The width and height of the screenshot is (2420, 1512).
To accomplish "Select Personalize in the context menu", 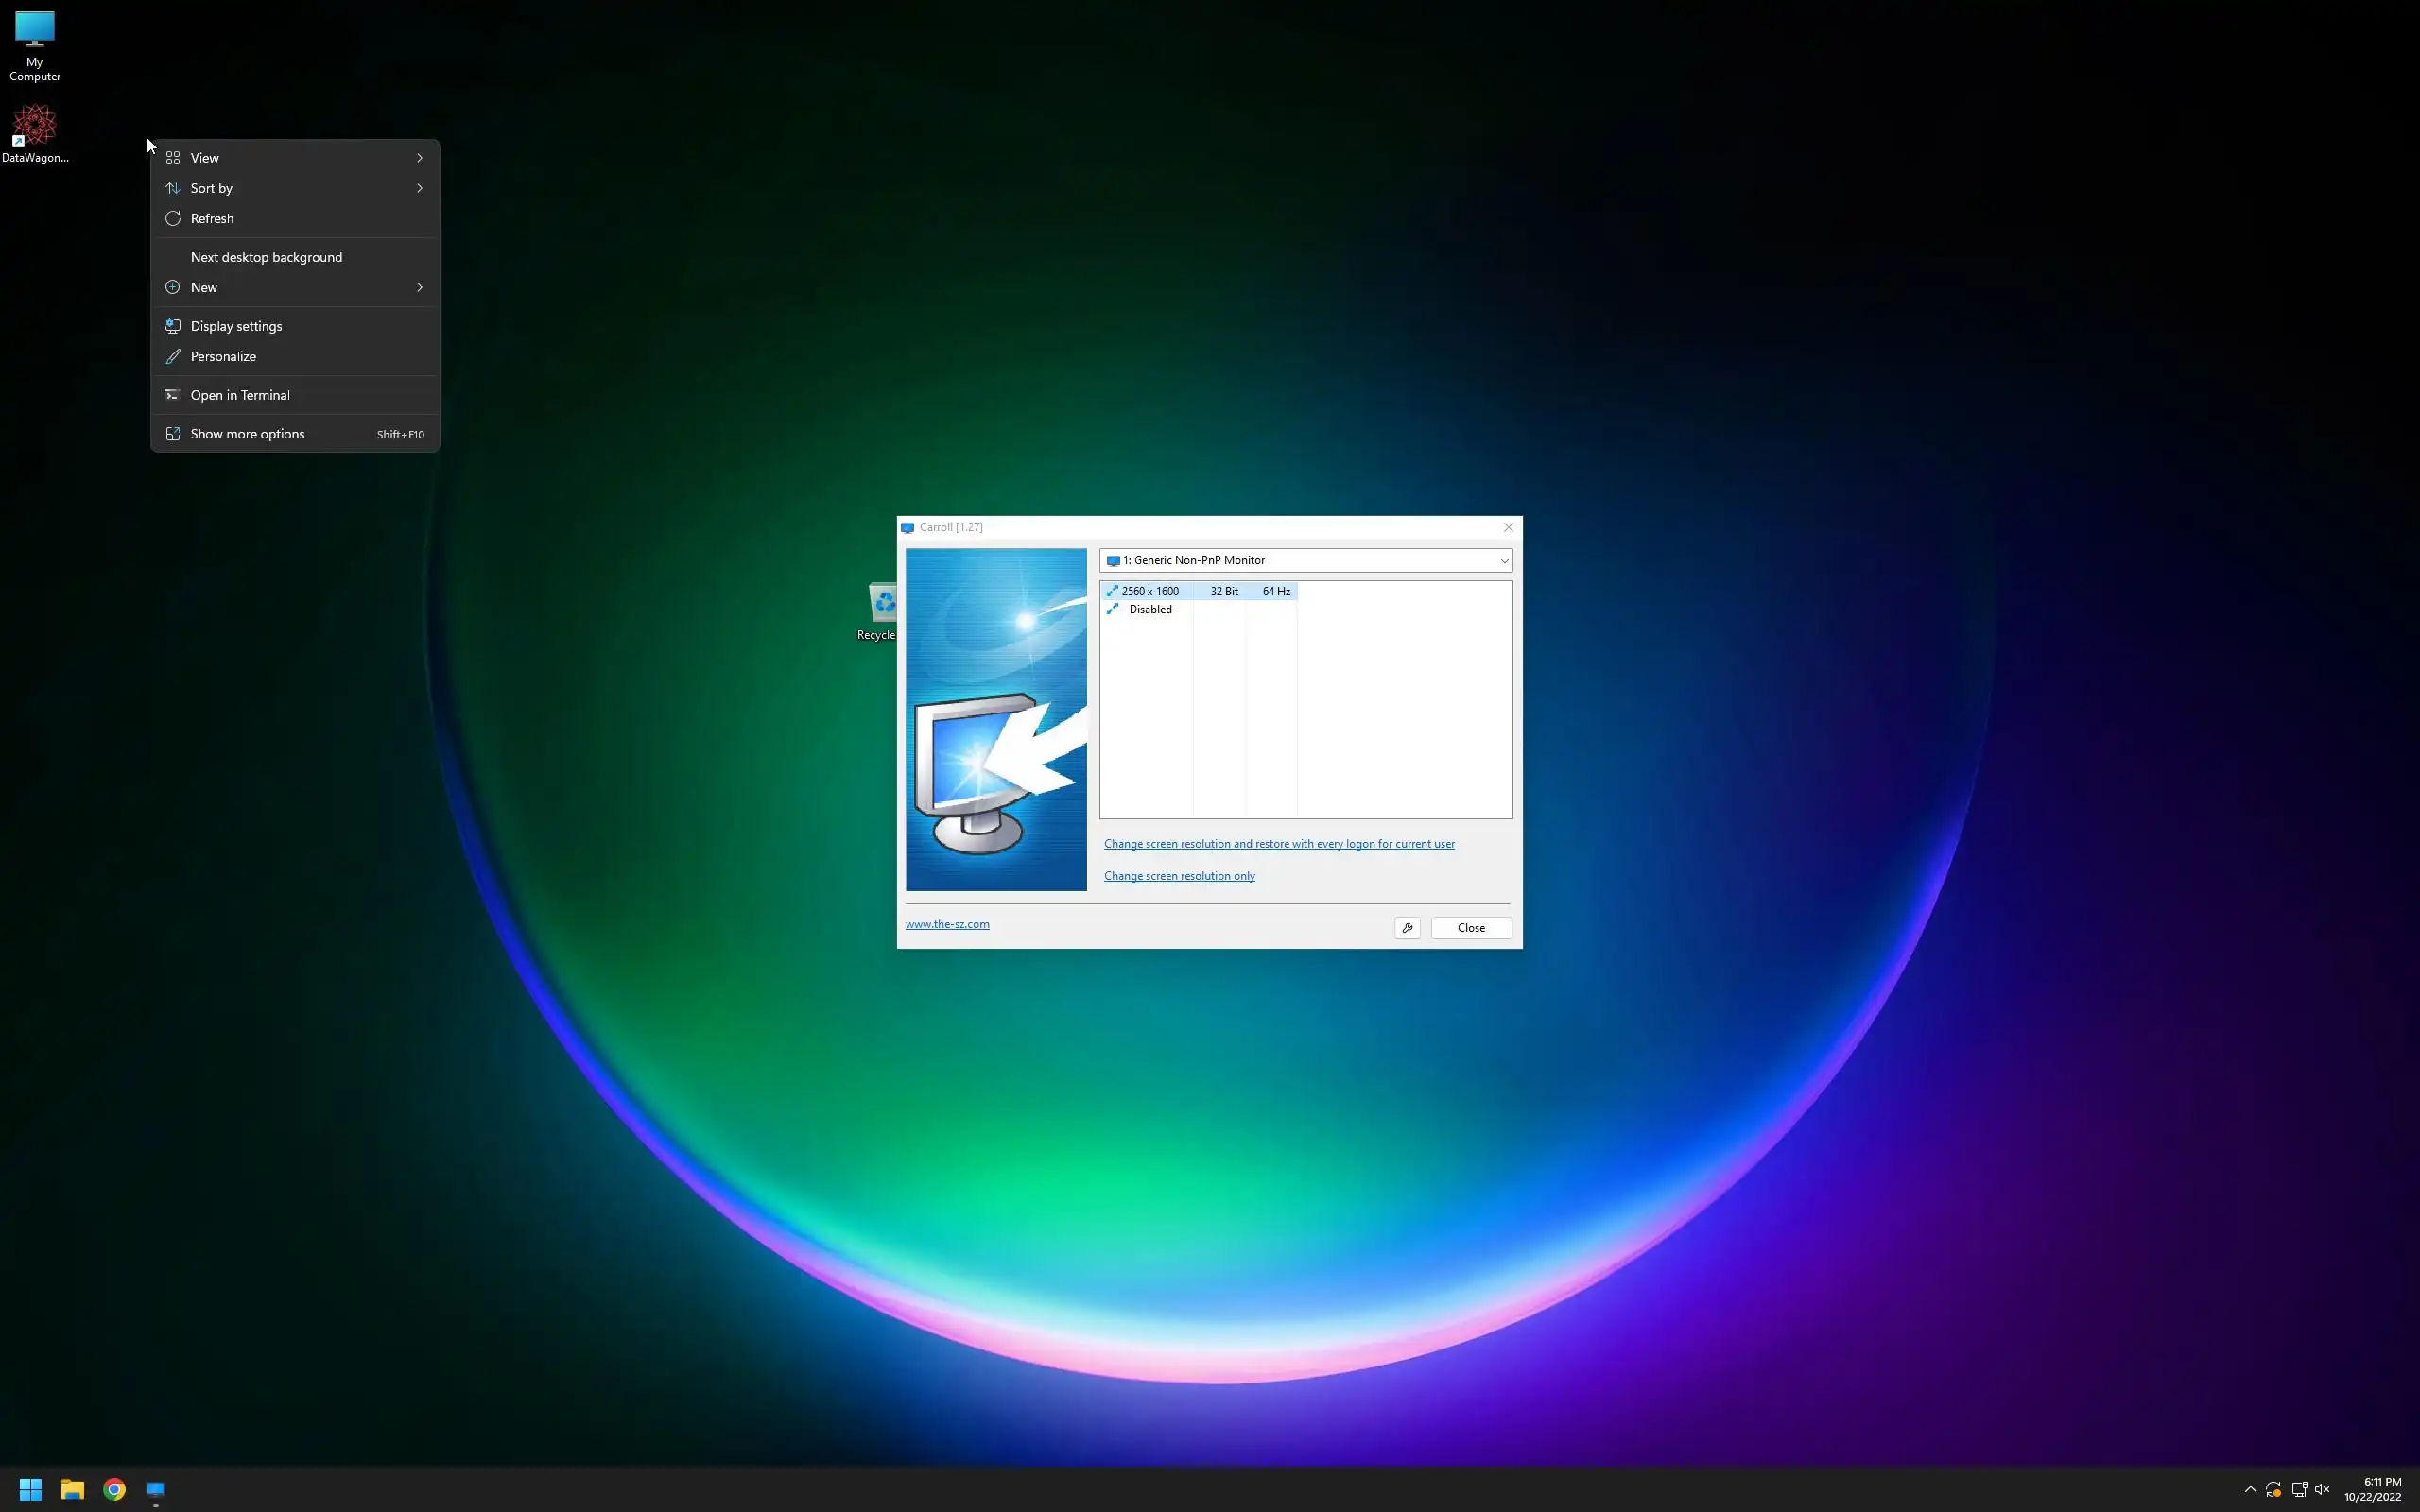I will 223,356.
